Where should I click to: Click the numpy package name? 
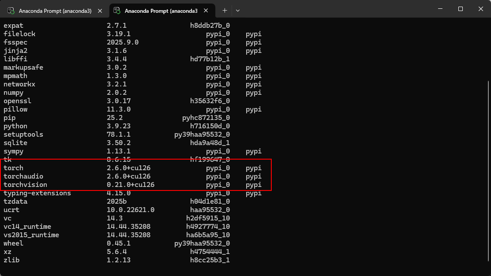[14, 93]
